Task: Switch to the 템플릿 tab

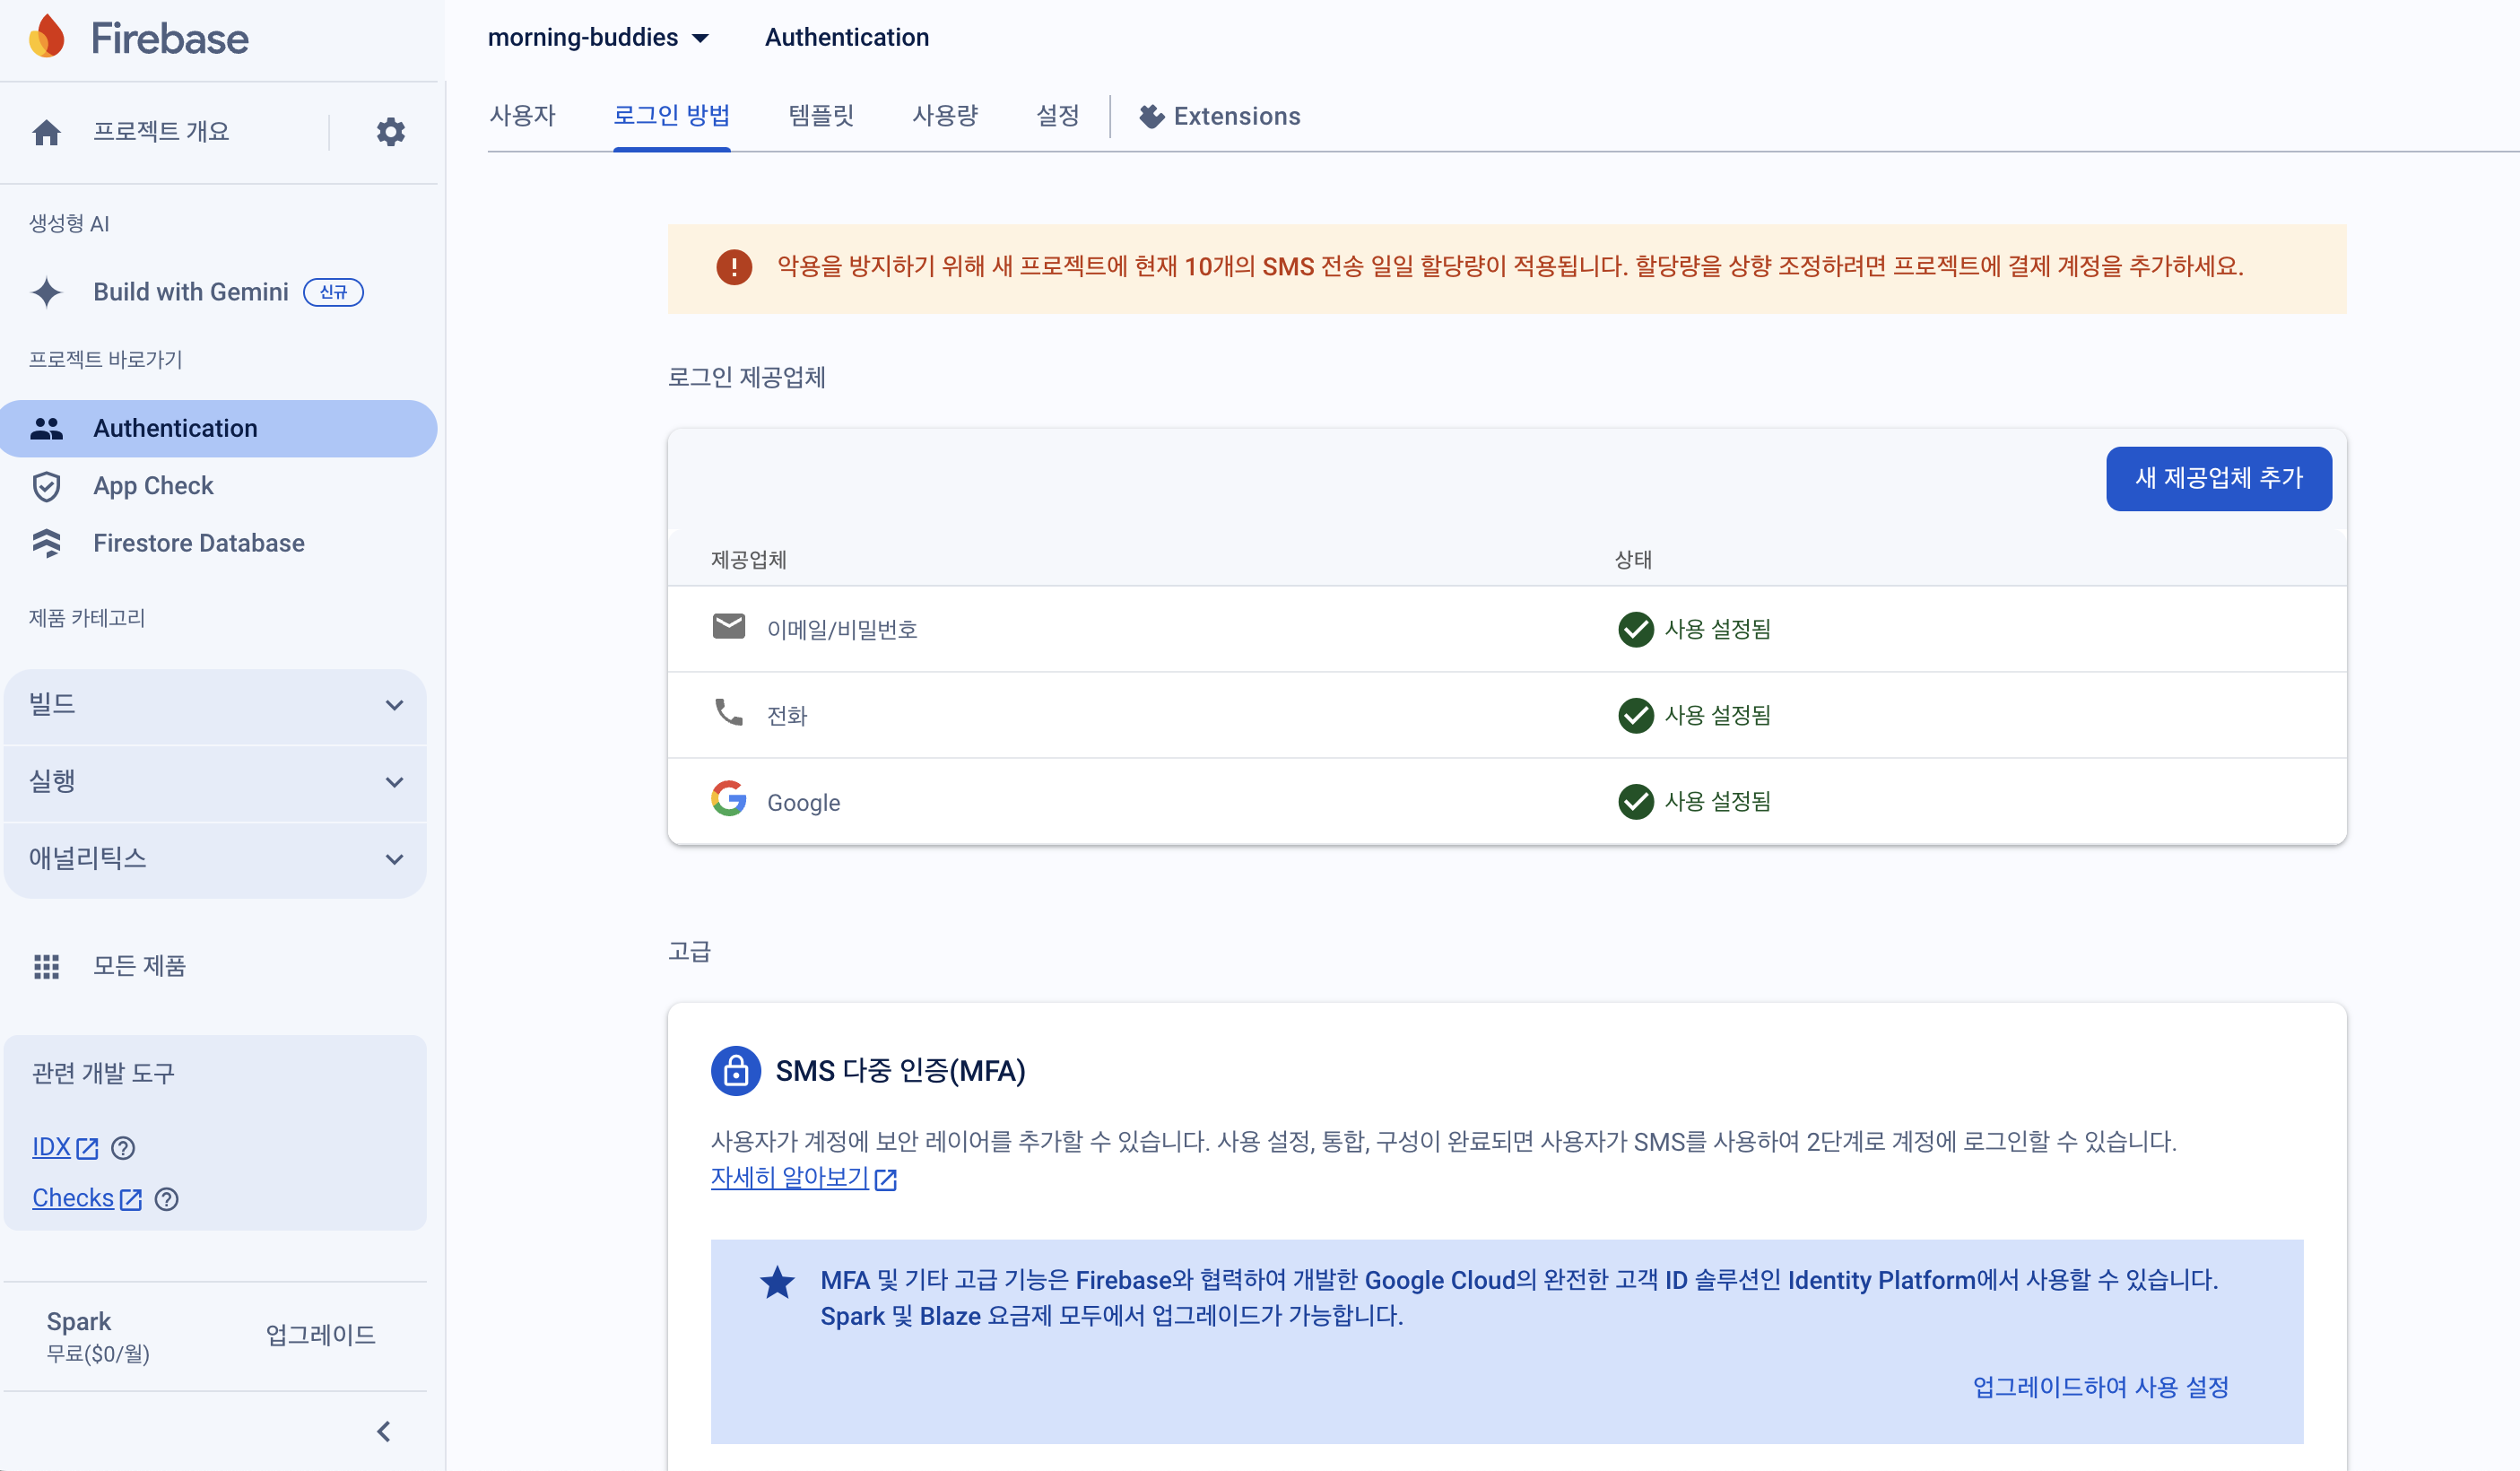Action: click(x=820, y=116)
